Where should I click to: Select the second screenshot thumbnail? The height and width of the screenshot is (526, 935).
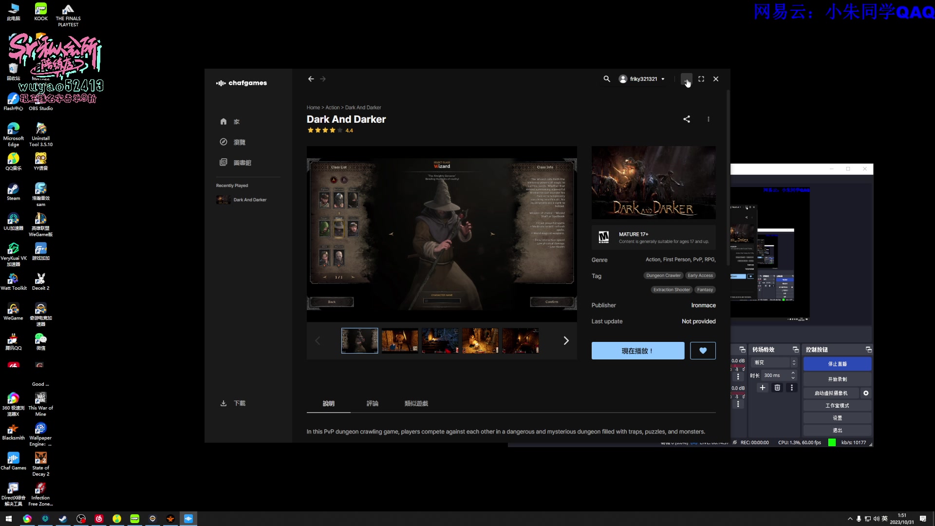click(400, 340)
